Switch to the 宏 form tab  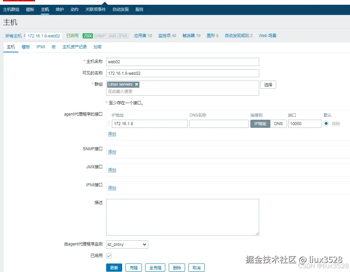(x=54, y=47)
